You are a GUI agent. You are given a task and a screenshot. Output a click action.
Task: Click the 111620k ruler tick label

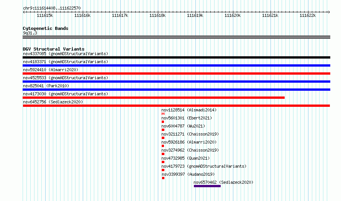[x=233, y=15]
